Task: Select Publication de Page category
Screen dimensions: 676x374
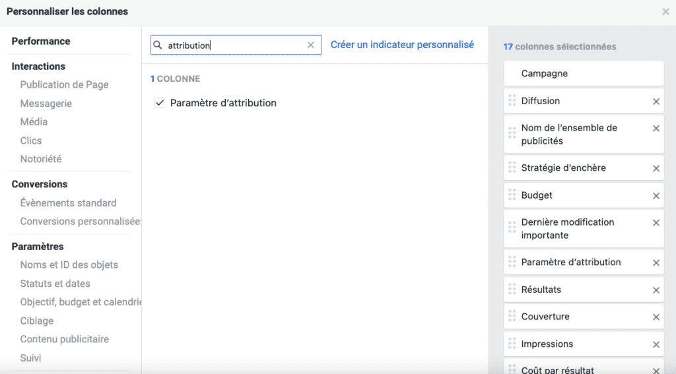Action: [x=64, y=84]
